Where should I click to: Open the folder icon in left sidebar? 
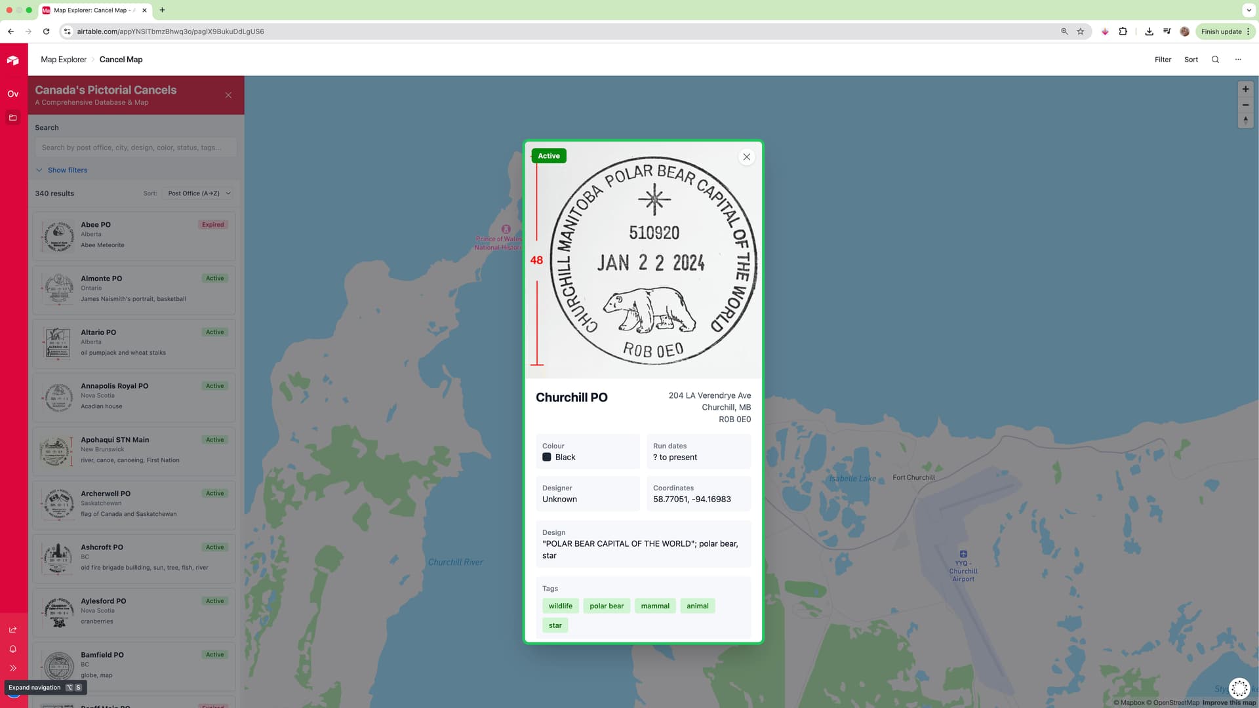[x=13, y=117]
